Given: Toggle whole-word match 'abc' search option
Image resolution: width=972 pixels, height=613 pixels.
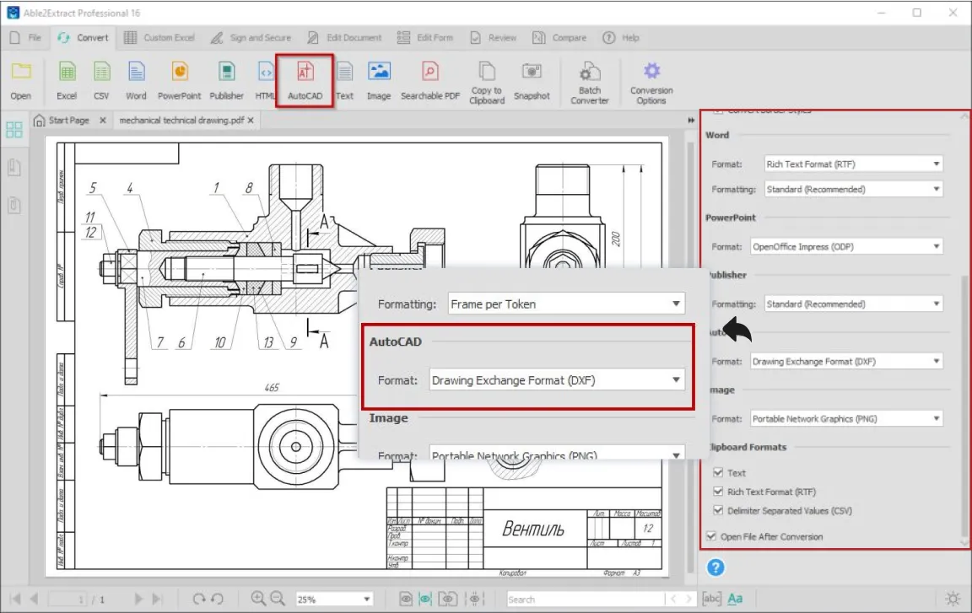Looking at the screenshot, I should [x=711, y=599].
